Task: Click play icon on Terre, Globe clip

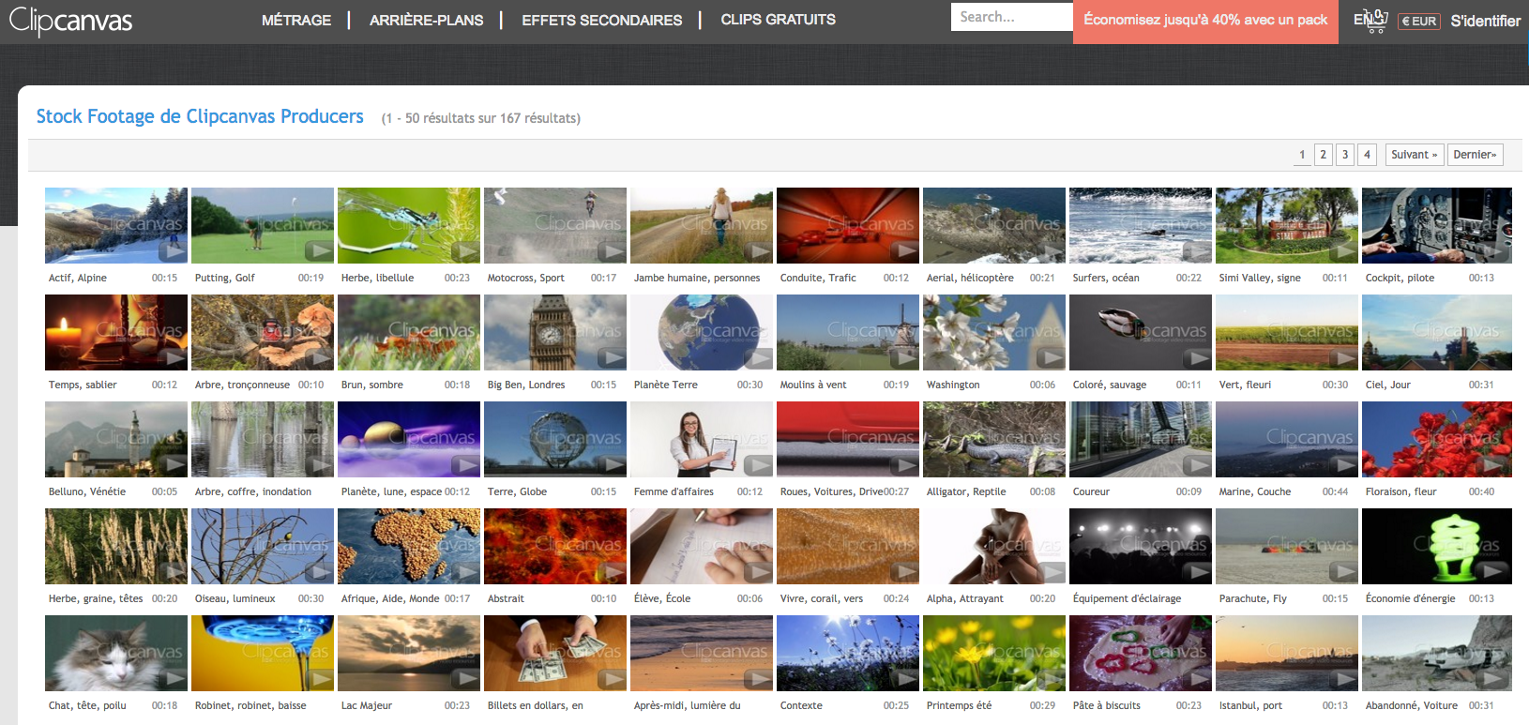Action: pyautogui.click(x=612, y=465)
